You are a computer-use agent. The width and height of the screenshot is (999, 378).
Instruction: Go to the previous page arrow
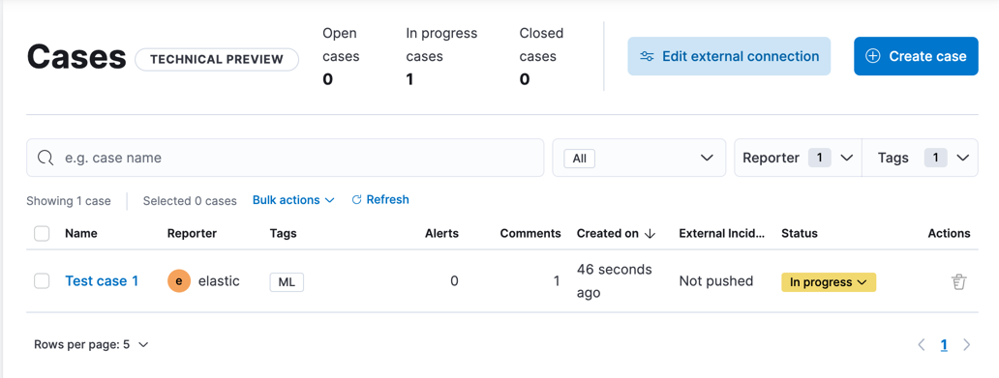(922, 345)
